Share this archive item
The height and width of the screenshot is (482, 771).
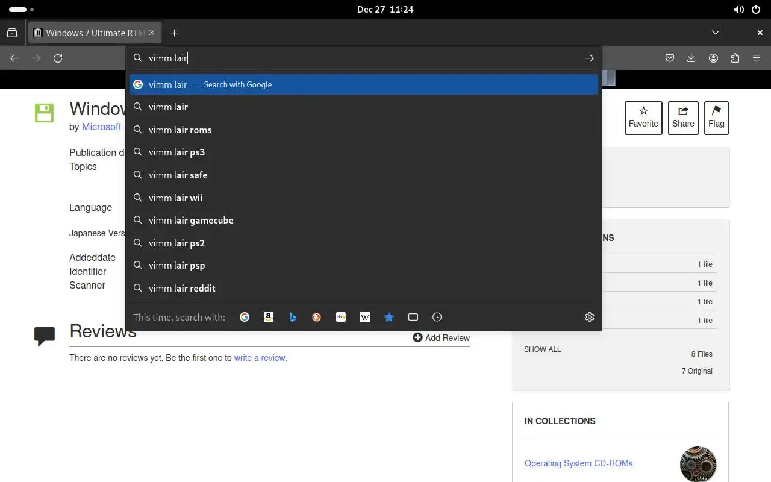coord(683,117)
